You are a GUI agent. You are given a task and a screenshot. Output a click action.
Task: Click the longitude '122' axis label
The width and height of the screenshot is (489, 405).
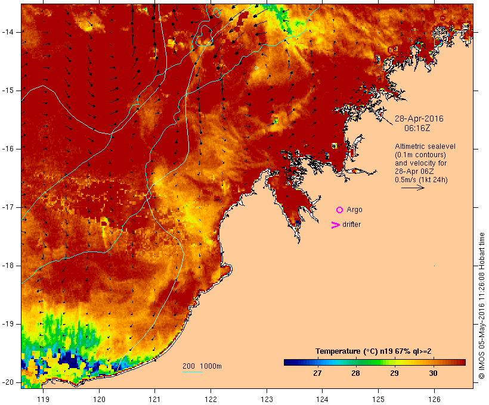[211, 400]
